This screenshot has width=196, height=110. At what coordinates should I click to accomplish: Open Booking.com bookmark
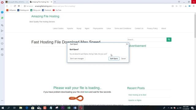point(23,10)
